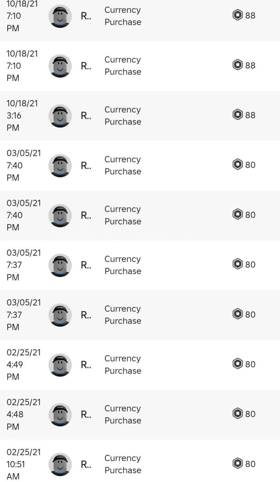Select the "R.." username in the 10:51 AM row

pyautogui.click(x=86, y=464)
